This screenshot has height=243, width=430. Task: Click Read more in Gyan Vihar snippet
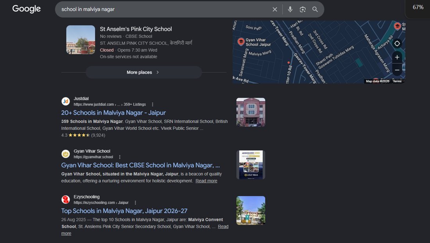coord(206,181)
